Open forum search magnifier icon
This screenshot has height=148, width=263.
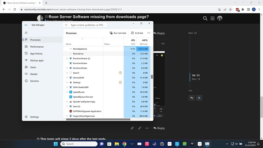(x=205, y=18)
